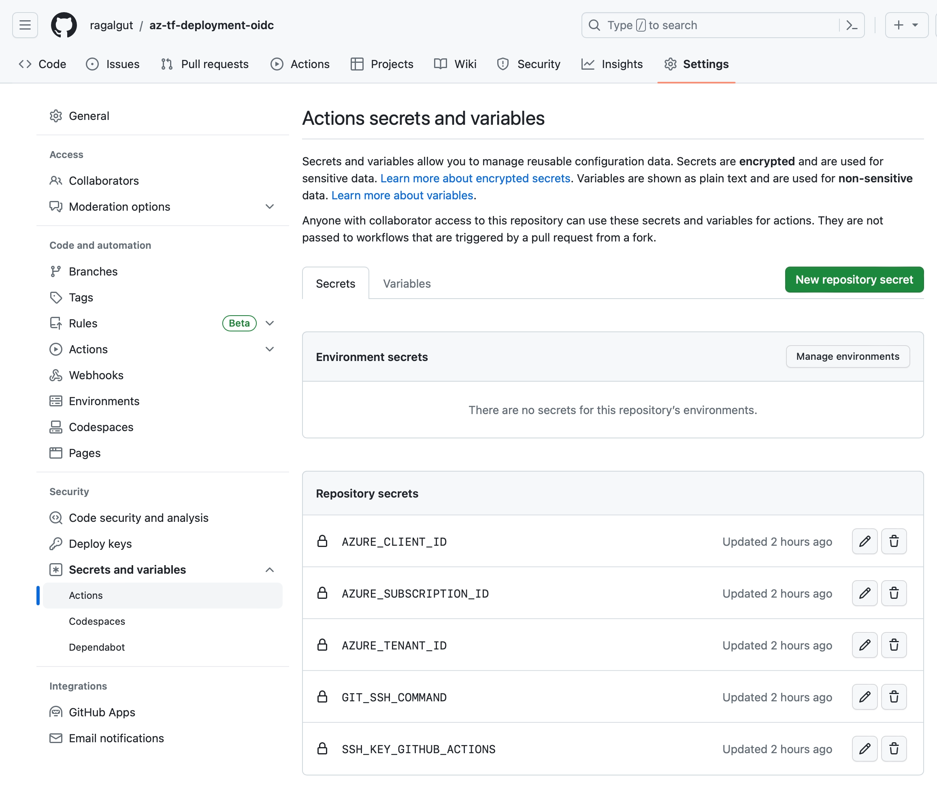Click Manage environments button
This screenshot has width=937, height=786.
pyautogui.click(x=848, y=356)
